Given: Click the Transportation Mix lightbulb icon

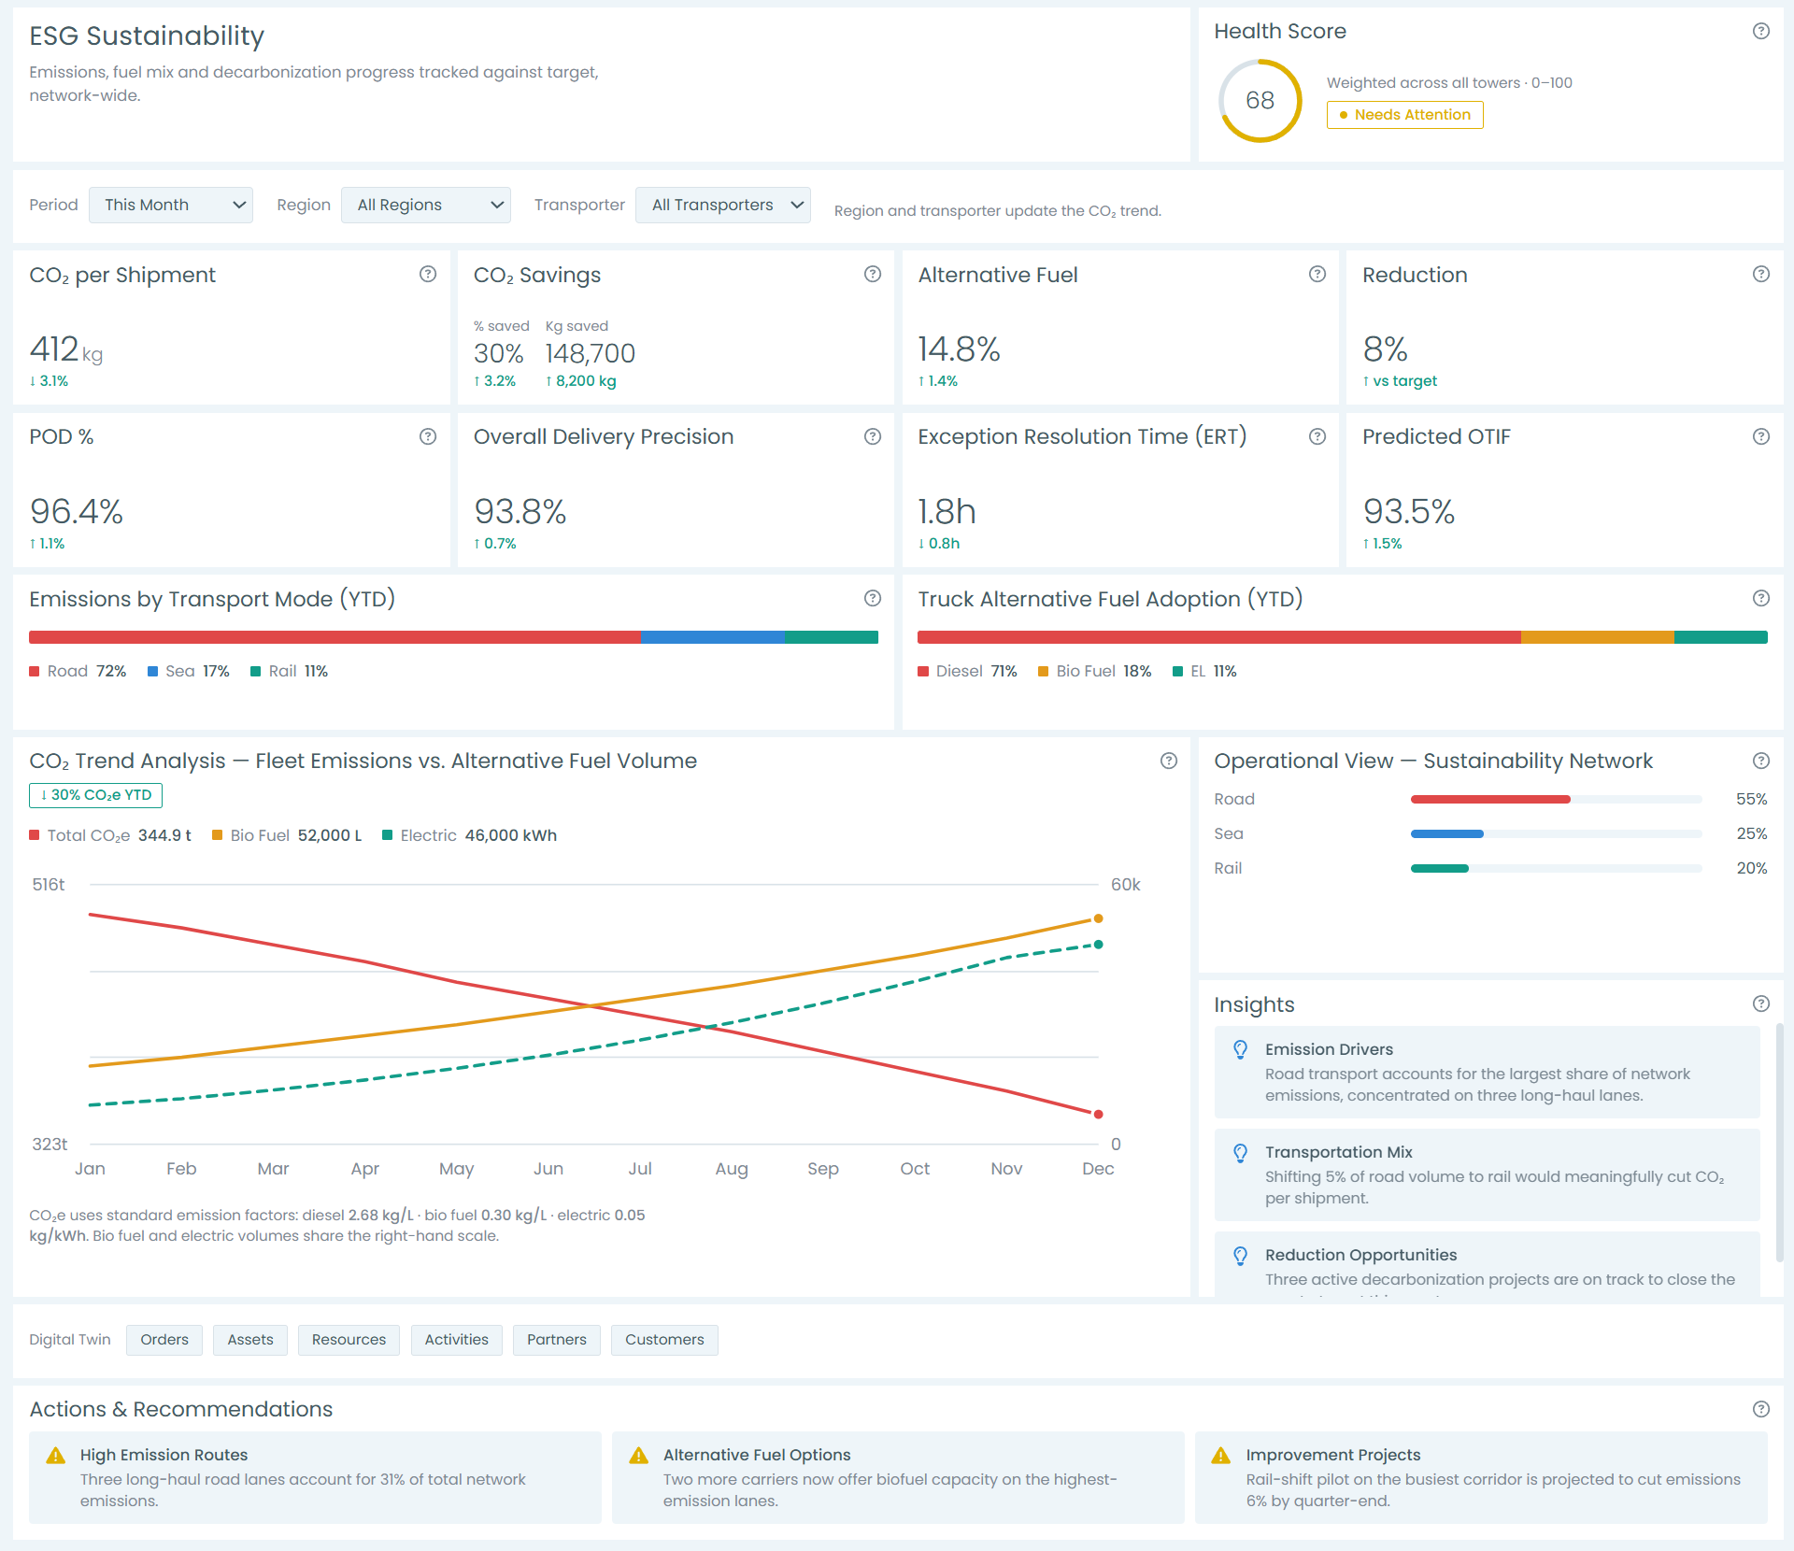Looking at the screenshot, I should 1241,1152.
